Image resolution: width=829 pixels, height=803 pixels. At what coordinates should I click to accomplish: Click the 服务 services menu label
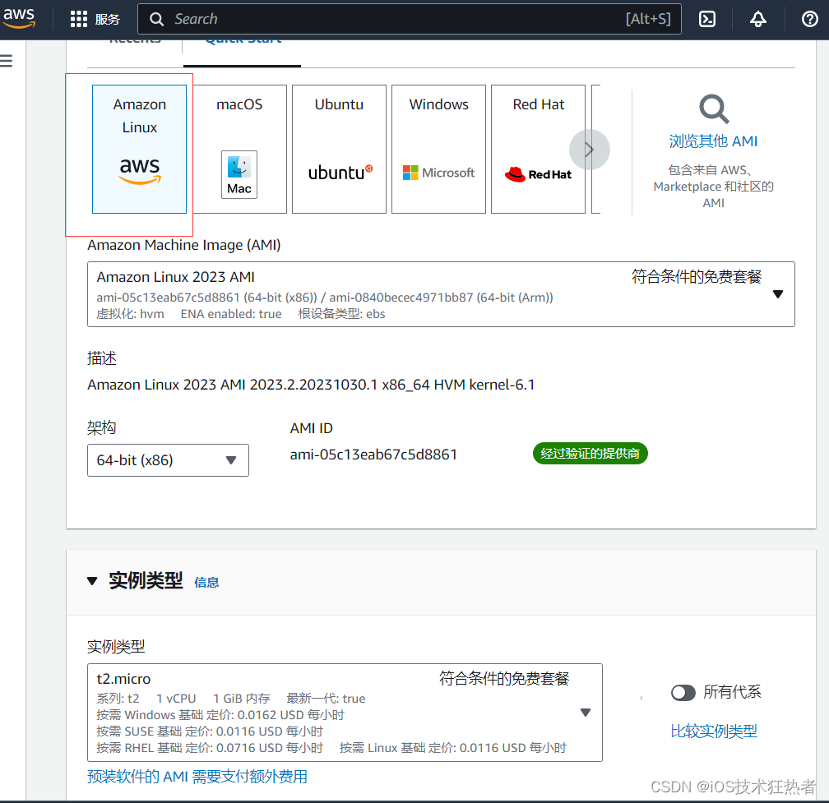point(107,20)
